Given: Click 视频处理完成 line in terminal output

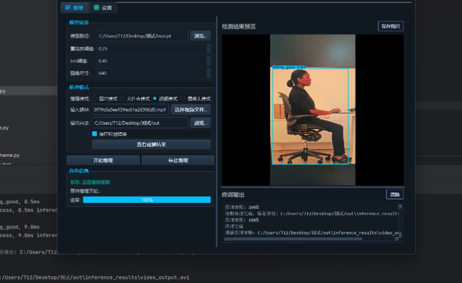Looking at the screenshot, I should click(312, 214).
